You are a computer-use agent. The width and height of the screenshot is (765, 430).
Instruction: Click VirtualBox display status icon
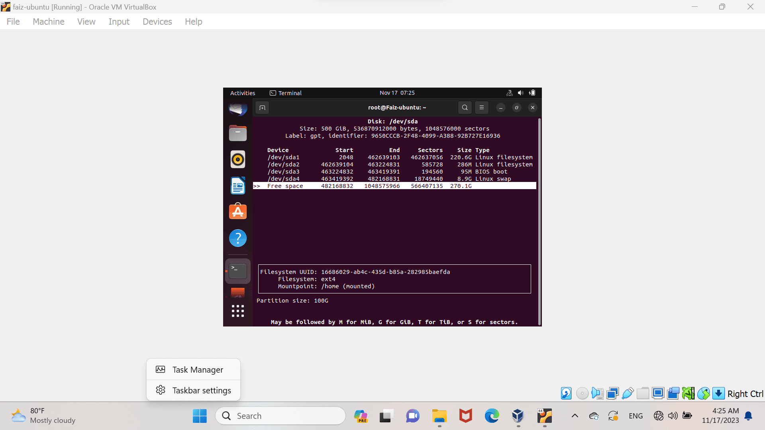pos(658,393)
